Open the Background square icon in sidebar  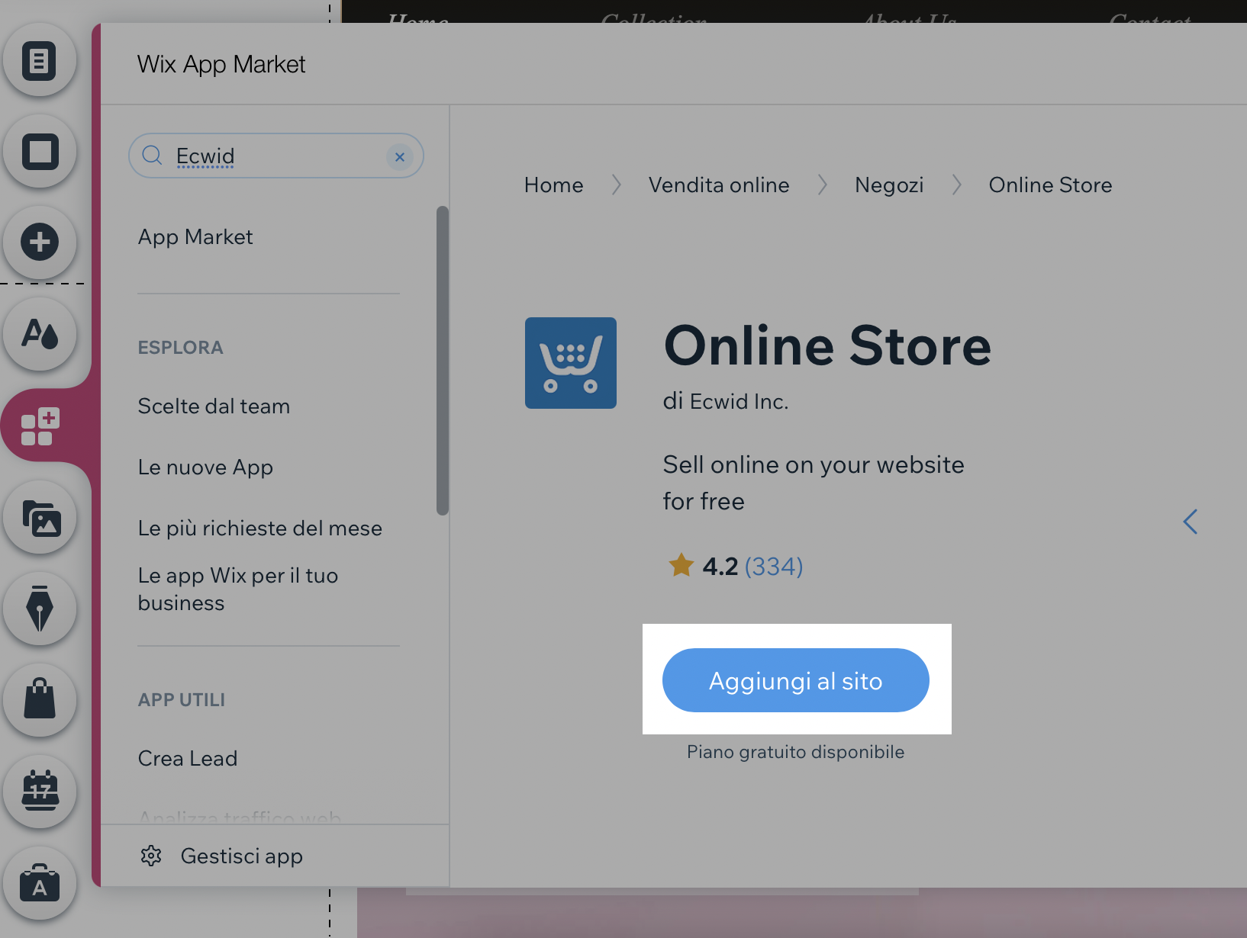pos(40,151)
